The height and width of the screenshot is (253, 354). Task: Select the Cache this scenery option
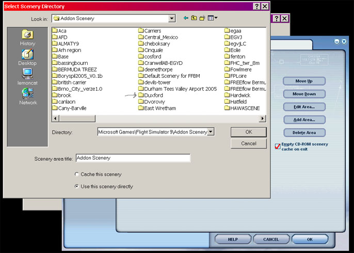point(77,175)
